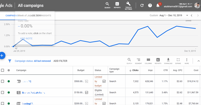Click ADD NOTE link in chart tooltip
This screenshot has width=201, height=105.
point(26,38)
